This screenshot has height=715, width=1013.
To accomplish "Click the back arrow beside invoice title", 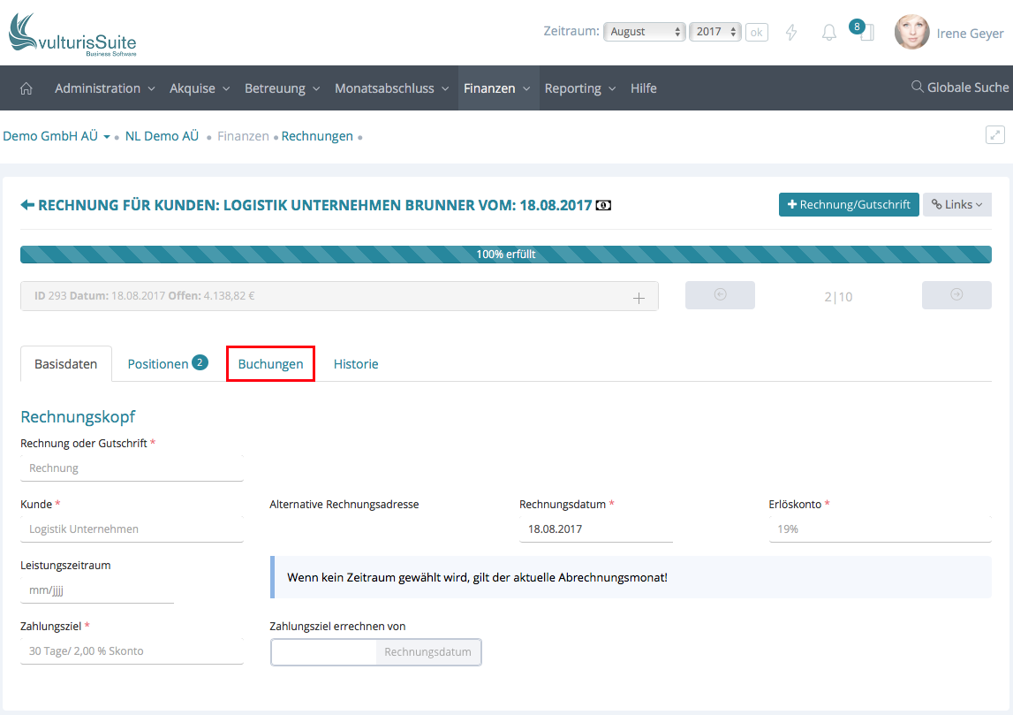I will coord(27,205).
